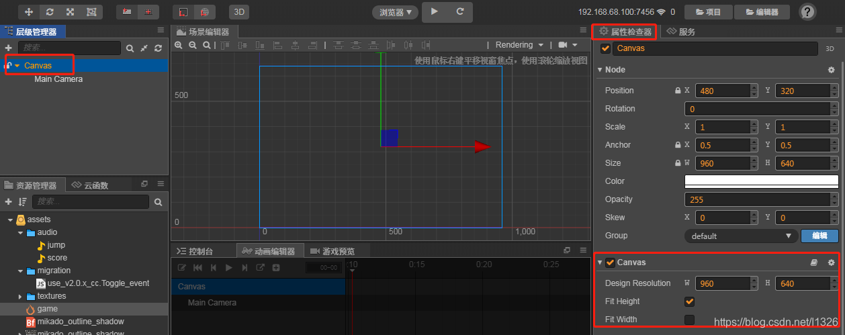Viewport: 845px width, 335px height.
Task: Select the Rotate transform tool
Action: pos(49,12)
